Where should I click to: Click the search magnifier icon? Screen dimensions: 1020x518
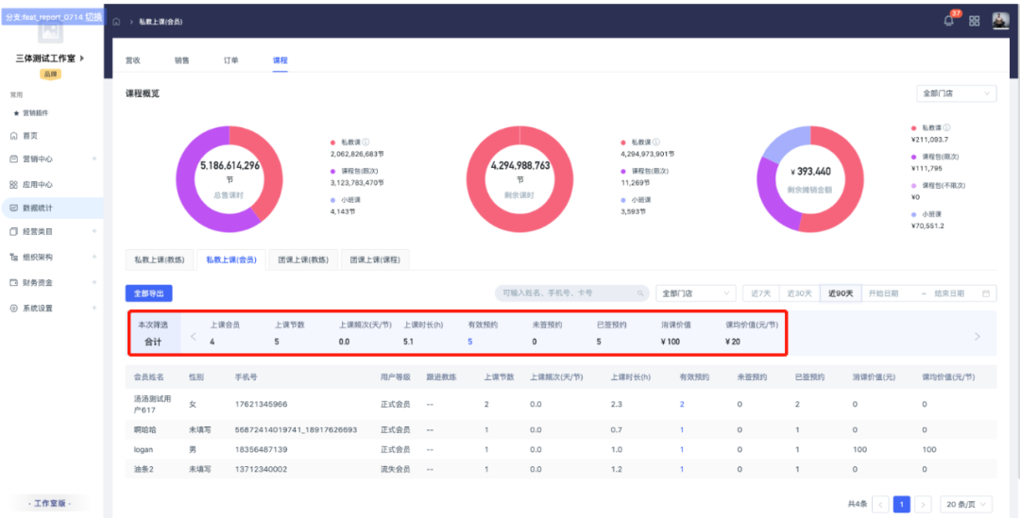[x=640, y=293]
